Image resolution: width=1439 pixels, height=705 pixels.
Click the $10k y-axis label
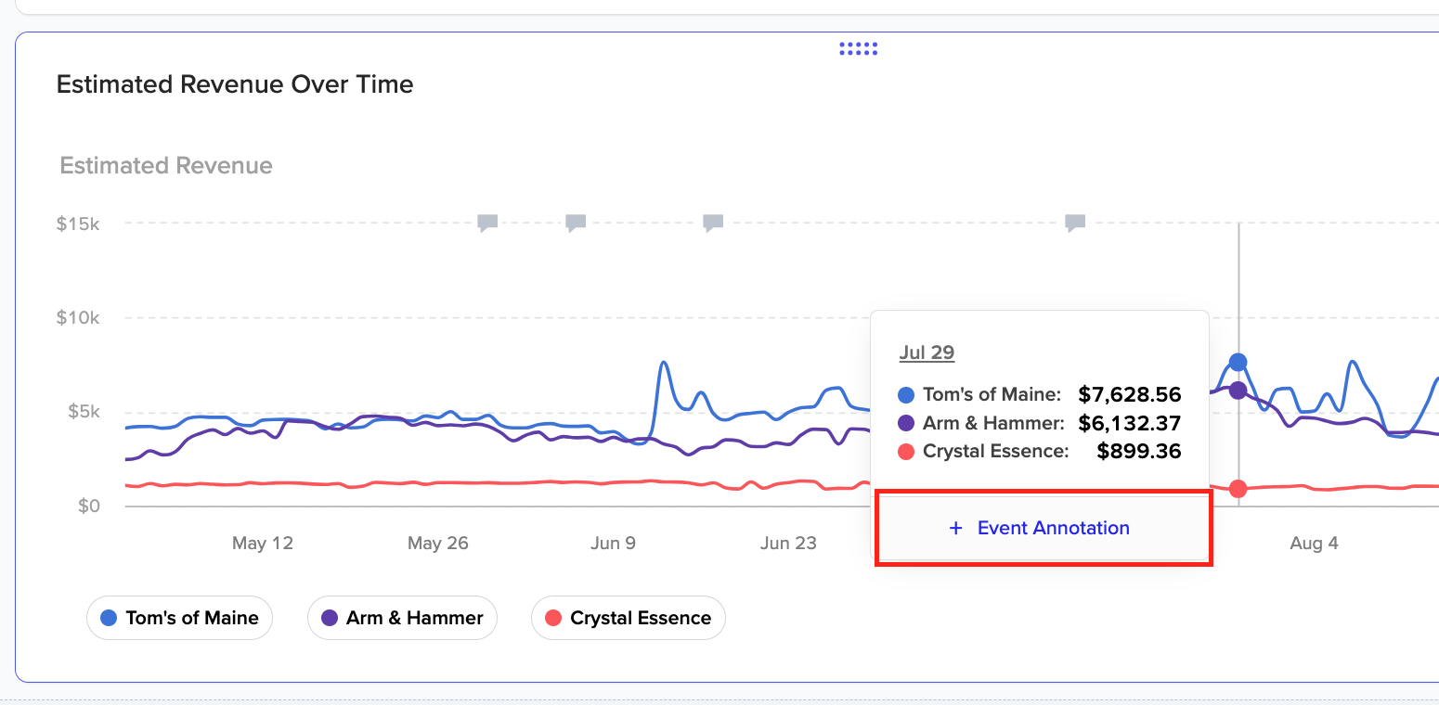pos(78,318)
